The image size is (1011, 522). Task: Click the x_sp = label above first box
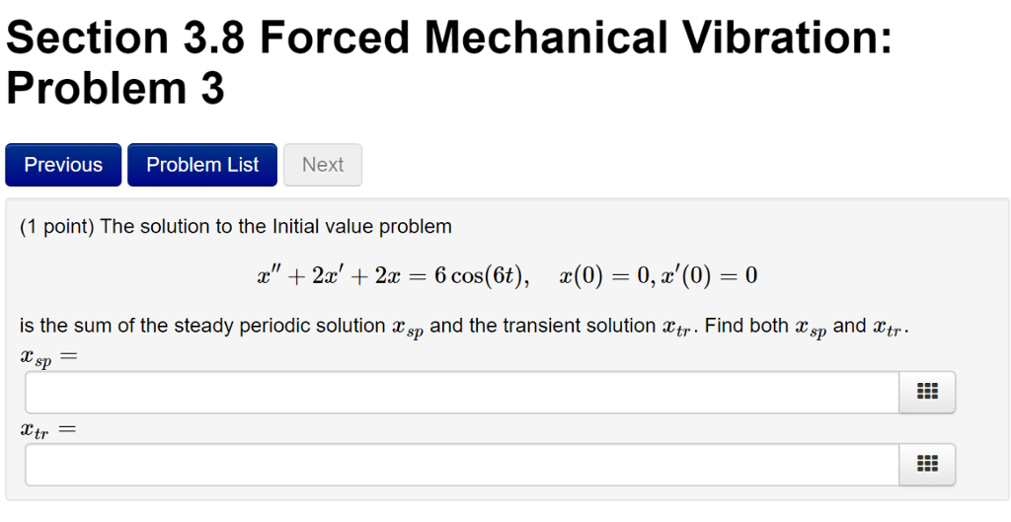[48, 357]
